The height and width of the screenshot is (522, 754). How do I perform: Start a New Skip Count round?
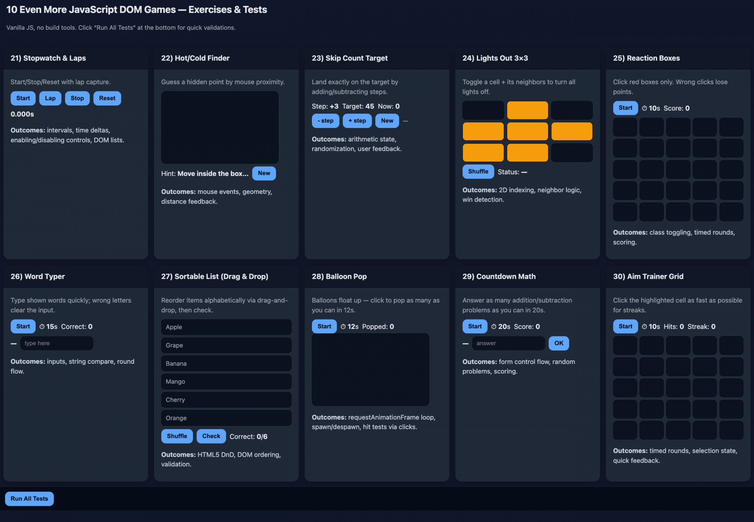point(387,121)
